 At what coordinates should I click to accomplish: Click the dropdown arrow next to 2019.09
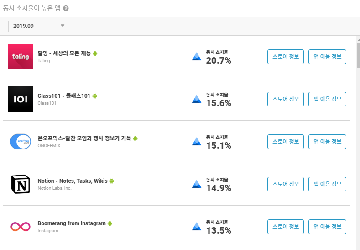(x=63, y=26)
